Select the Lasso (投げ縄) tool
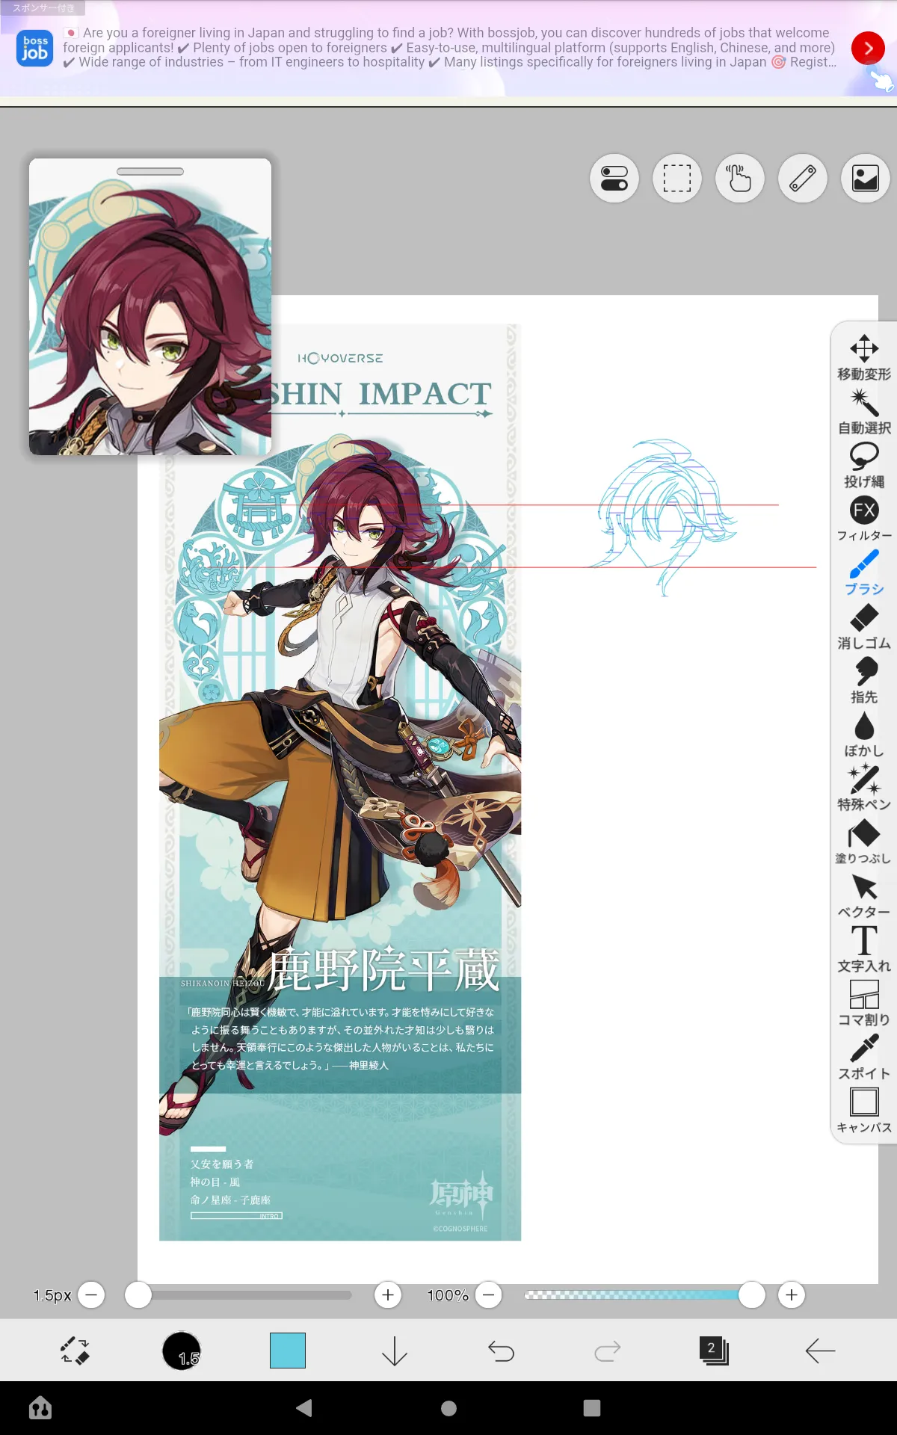This screenshot has height=1435, width=897. 864,466
